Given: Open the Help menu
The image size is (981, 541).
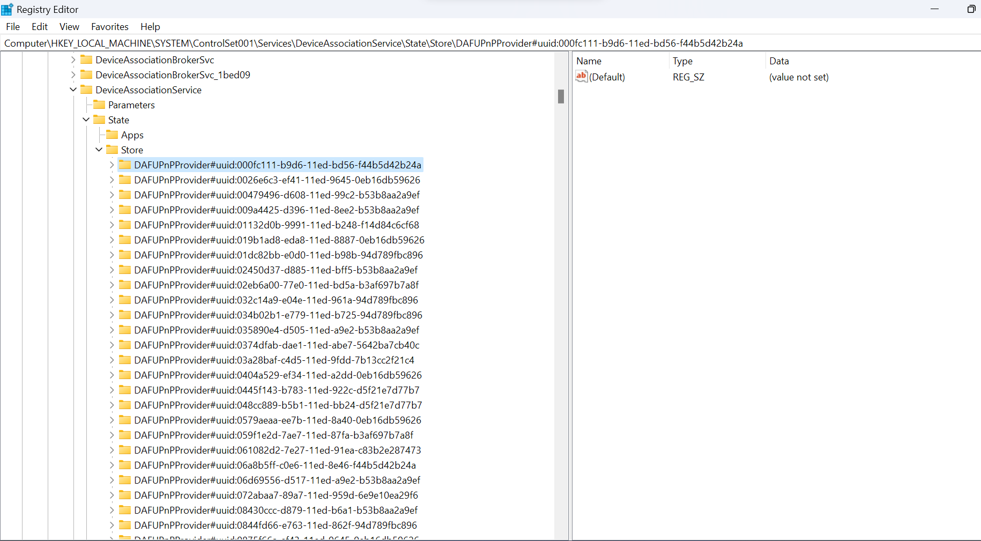Looking at the screenshot, I should tap(150, 27).
